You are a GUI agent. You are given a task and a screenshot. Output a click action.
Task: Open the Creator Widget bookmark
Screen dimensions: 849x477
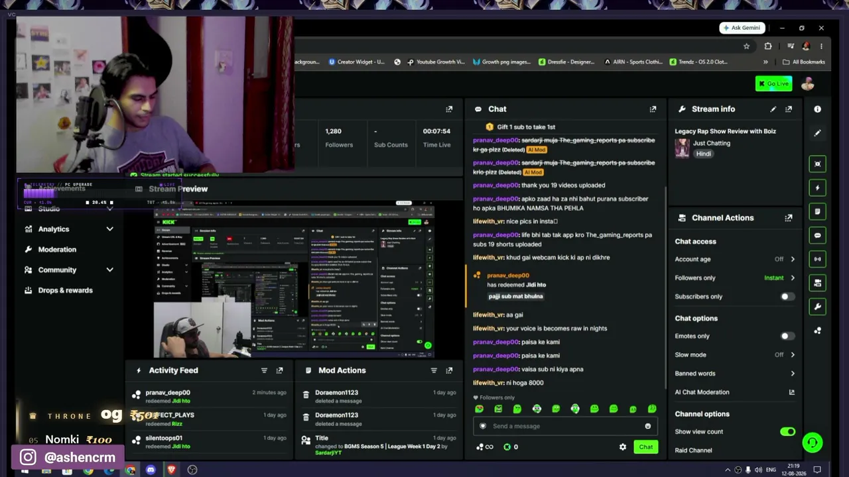pyautogui.click(x=356, y=62)
